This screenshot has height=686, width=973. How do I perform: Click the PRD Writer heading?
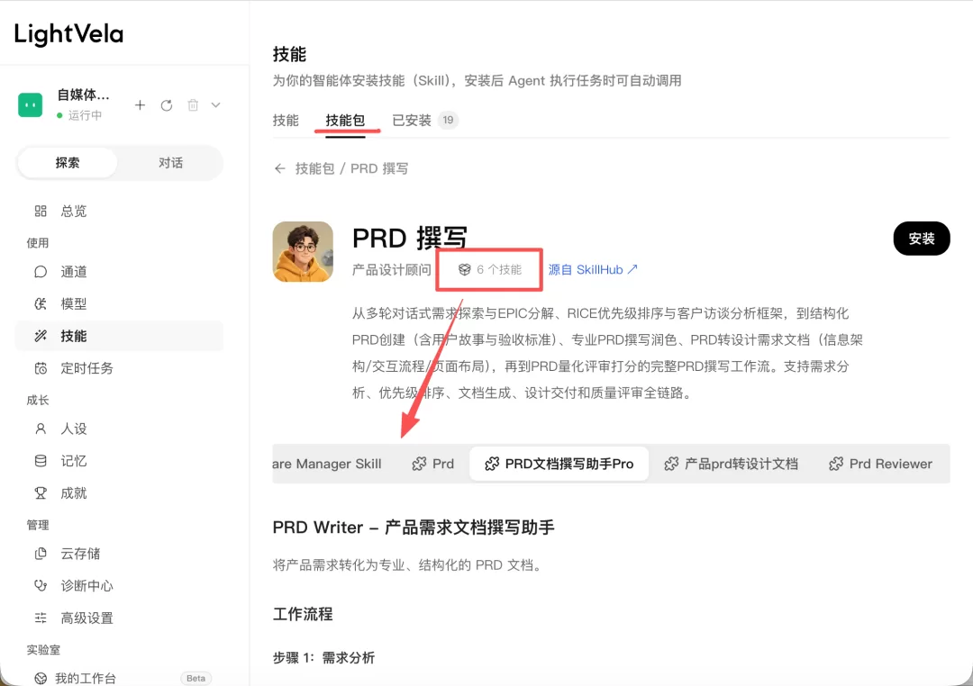point(414,528)
